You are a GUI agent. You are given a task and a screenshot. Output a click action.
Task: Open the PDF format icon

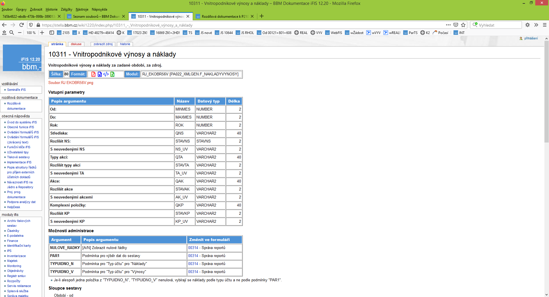pos(93,74)
